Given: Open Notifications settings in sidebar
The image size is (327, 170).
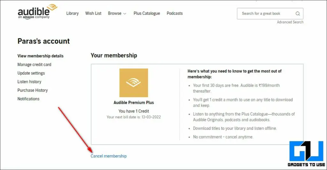Looking at the screenshot, I should 28,99.
